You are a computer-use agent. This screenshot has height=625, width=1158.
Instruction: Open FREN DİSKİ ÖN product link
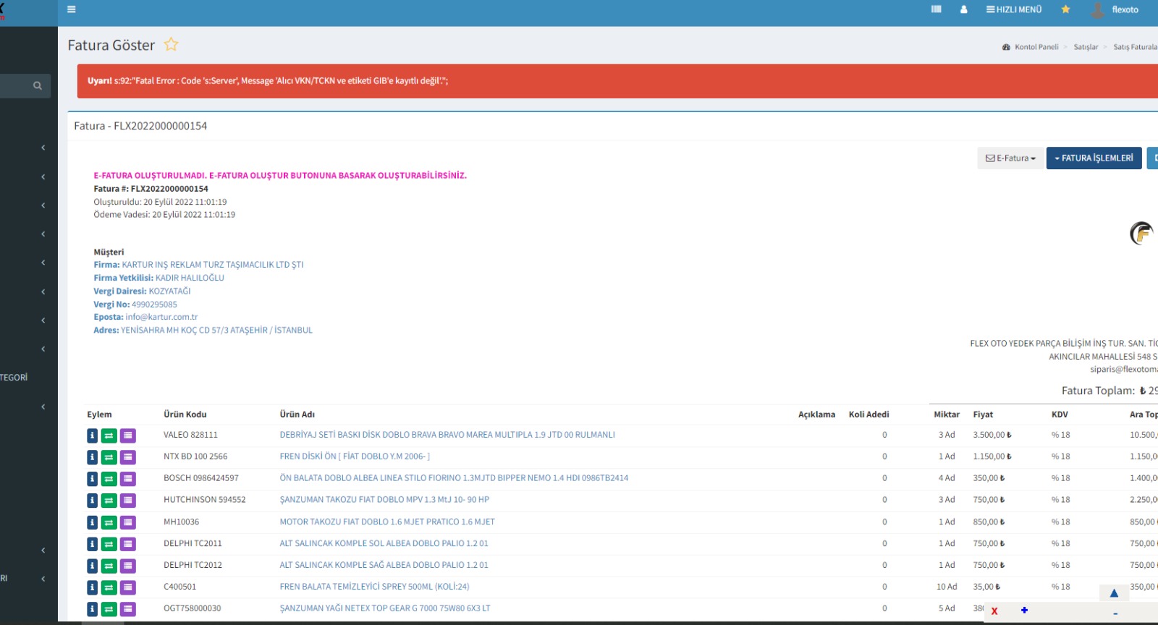pyautogui.click(x=355, y=456)
